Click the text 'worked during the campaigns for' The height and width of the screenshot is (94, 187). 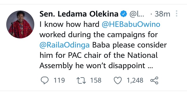(99, 35)
